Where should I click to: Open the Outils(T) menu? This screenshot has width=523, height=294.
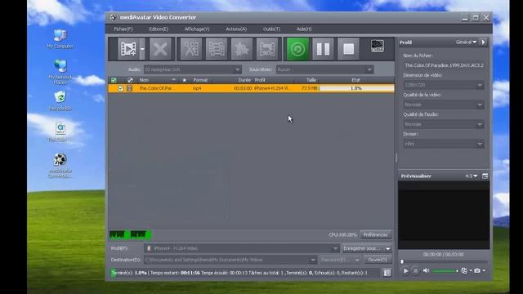(271, 29)
